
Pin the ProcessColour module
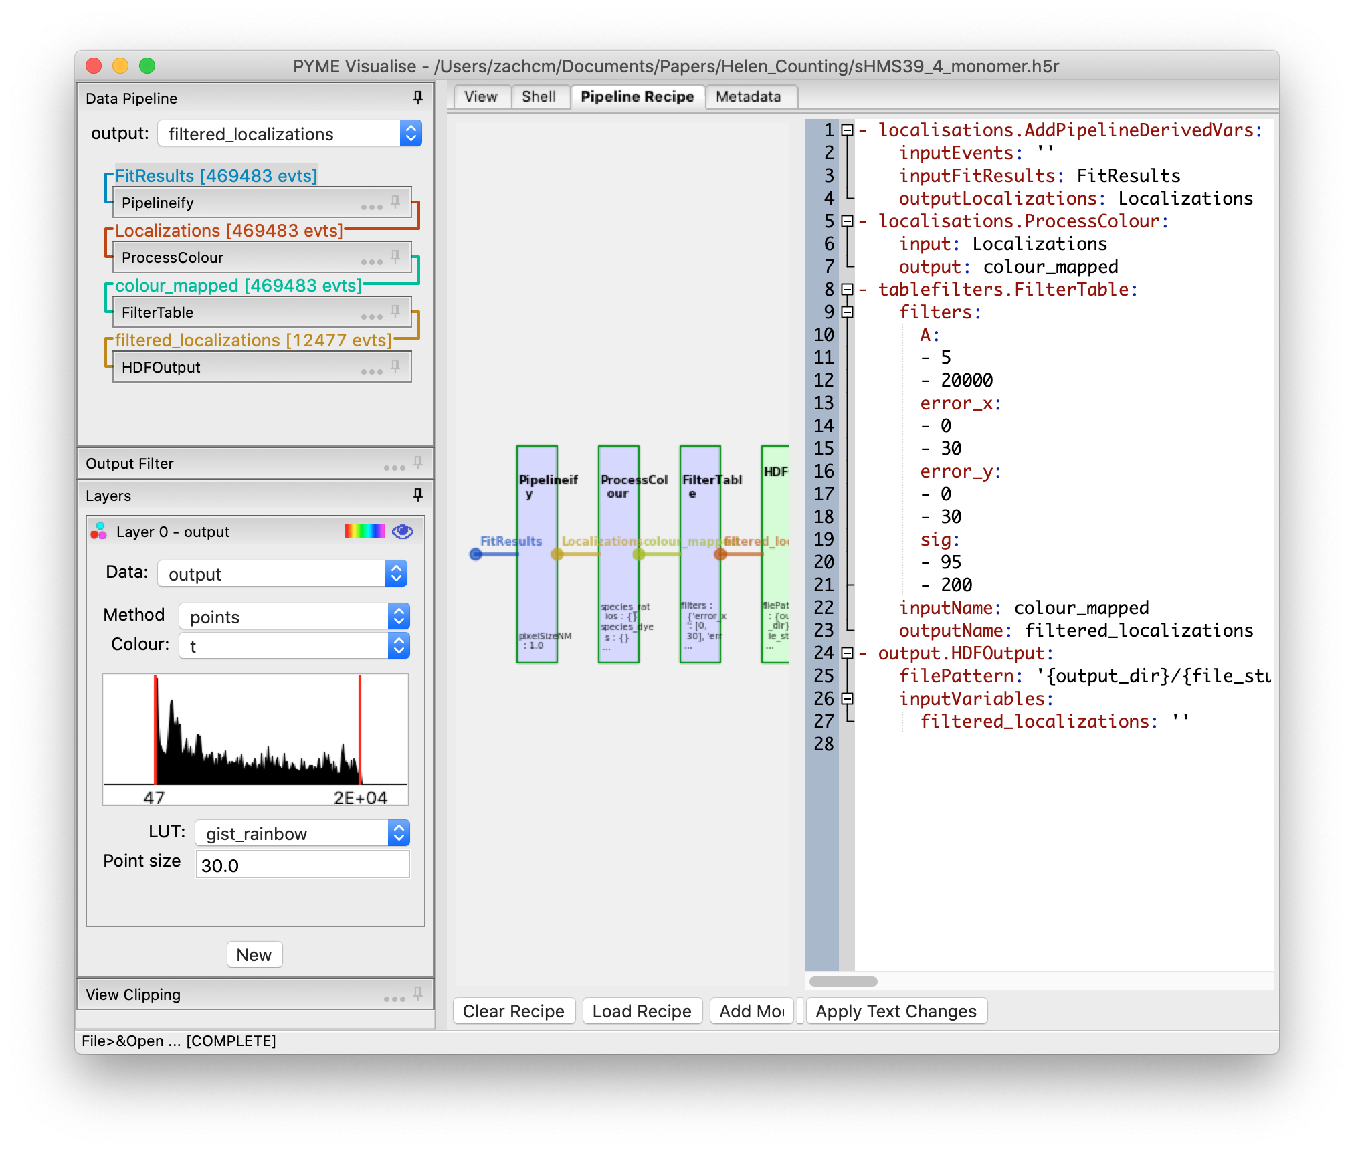(395, 255)
